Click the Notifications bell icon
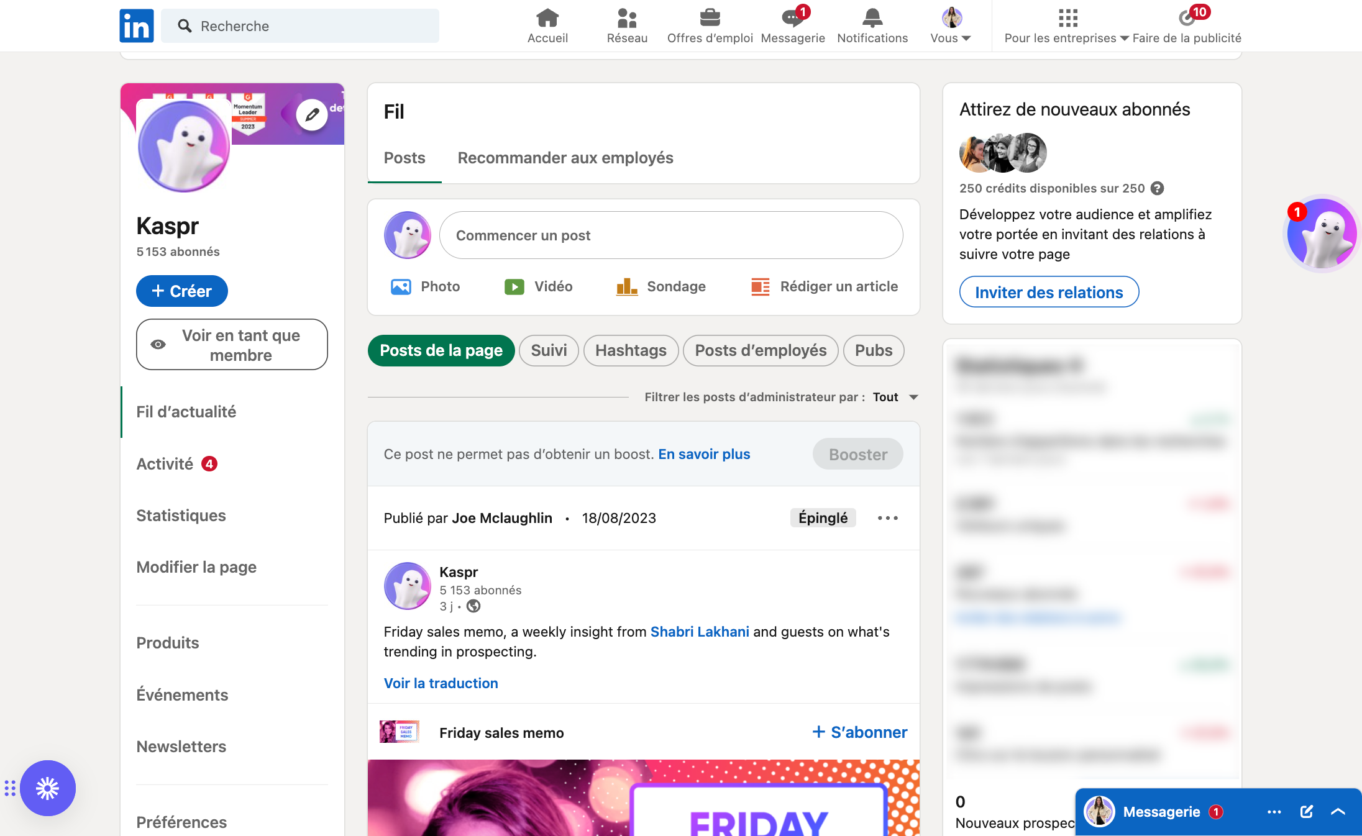 pos(872,19)
